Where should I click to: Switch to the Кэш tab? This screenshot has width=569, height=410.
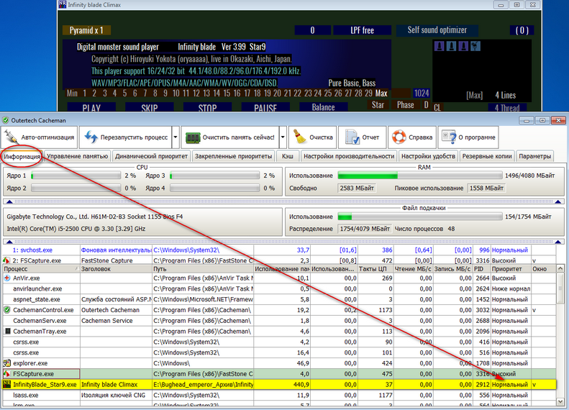288,156
